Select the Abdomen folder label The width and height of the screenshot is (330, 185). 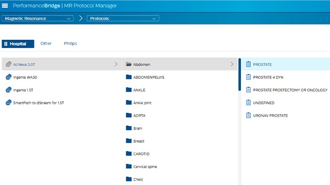click(x=141, y=64)
